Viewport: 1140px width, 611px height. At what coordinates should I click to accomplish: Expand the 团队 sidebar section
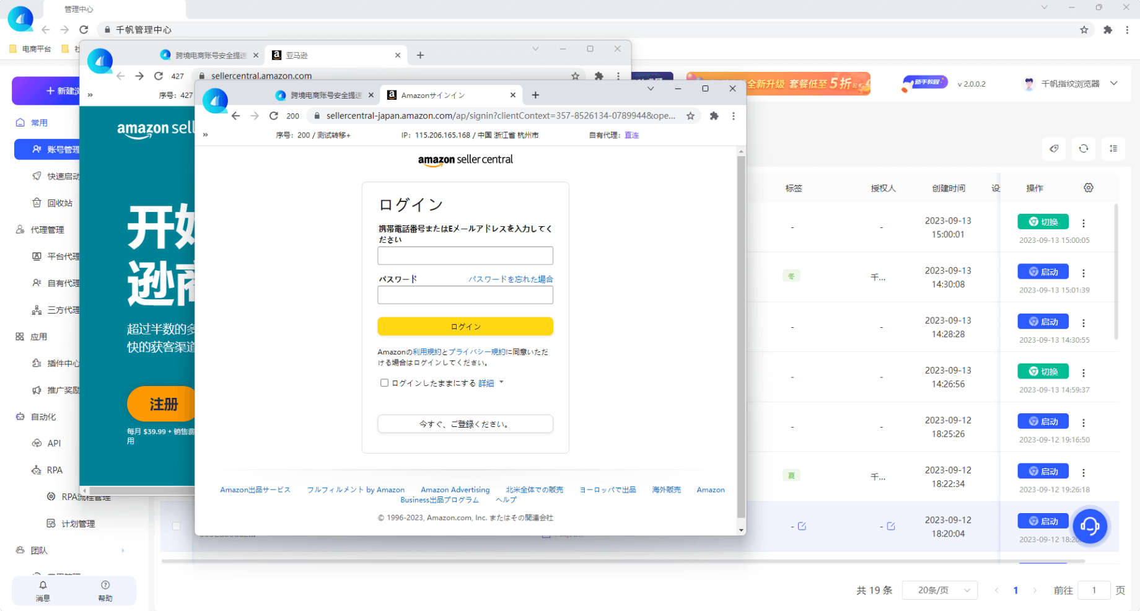point(123,550)
